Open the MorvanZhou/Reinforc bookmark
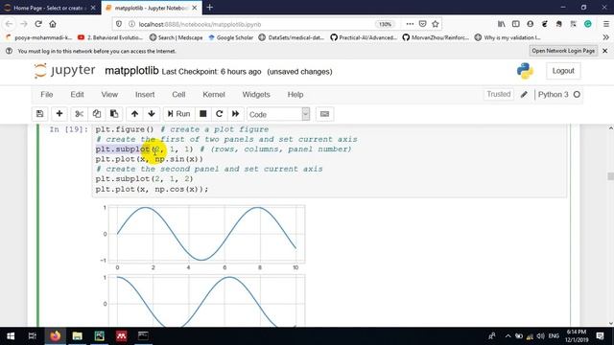Screen dimensions: 614x345 436,37
